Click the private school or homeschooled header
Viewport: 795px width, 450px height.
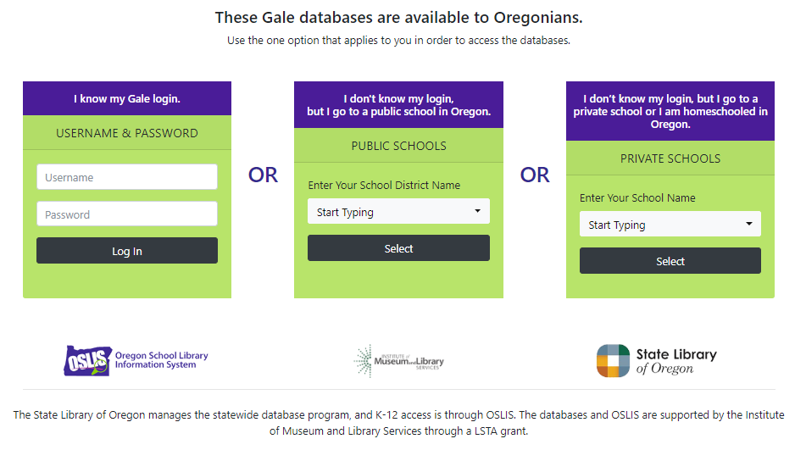[x=670, y=111]
